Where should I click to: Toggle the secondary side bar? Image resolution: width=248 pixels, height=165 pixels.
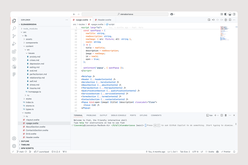[x=234, y=14]
